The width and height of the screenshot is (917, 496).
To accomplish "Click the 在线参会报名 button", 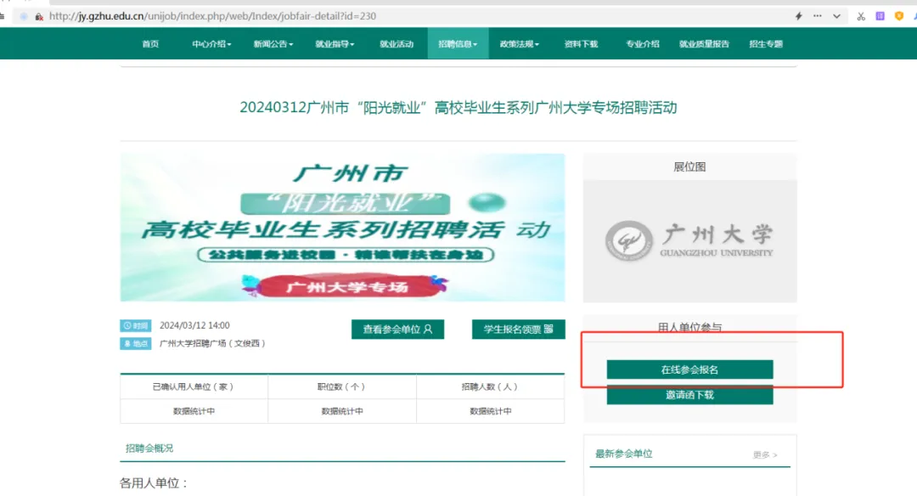I will click(689, 369).
